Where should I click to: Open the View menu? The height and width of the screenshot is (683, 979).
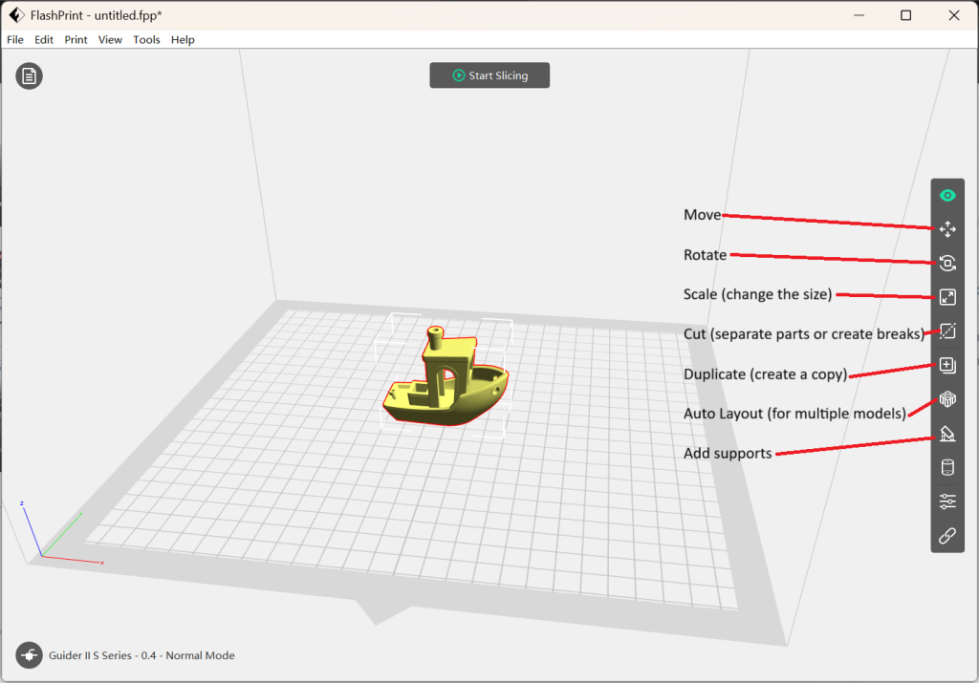click(x=110, y=40)
